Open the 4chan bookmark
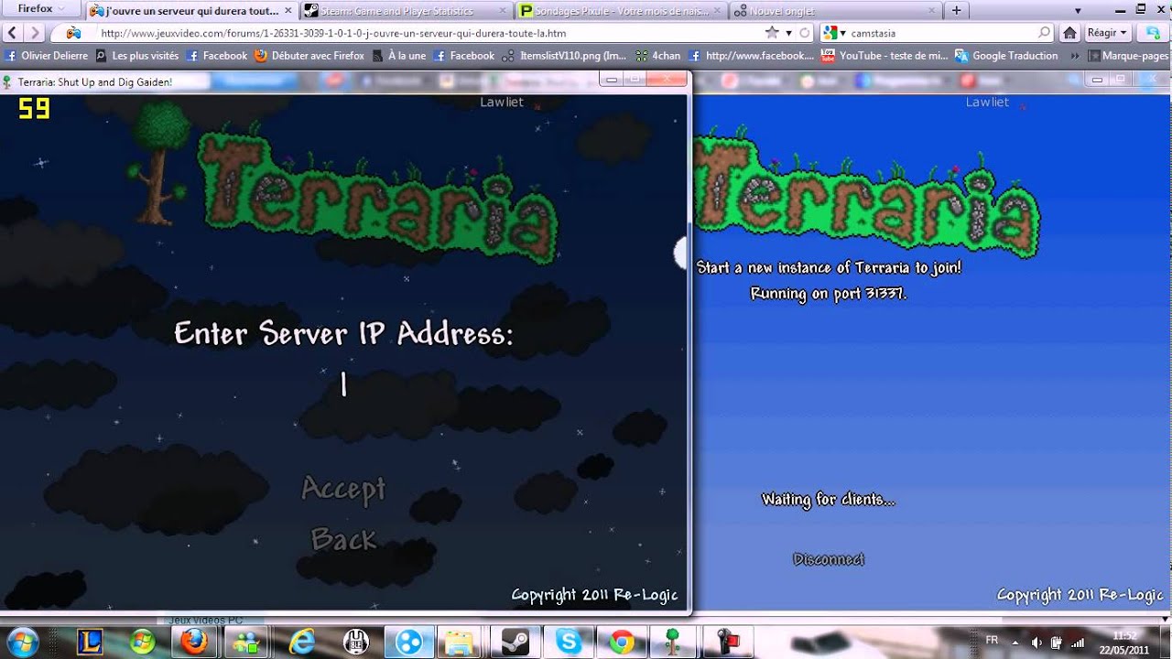This screenshot has height=659, width=1172. (658, 56)
